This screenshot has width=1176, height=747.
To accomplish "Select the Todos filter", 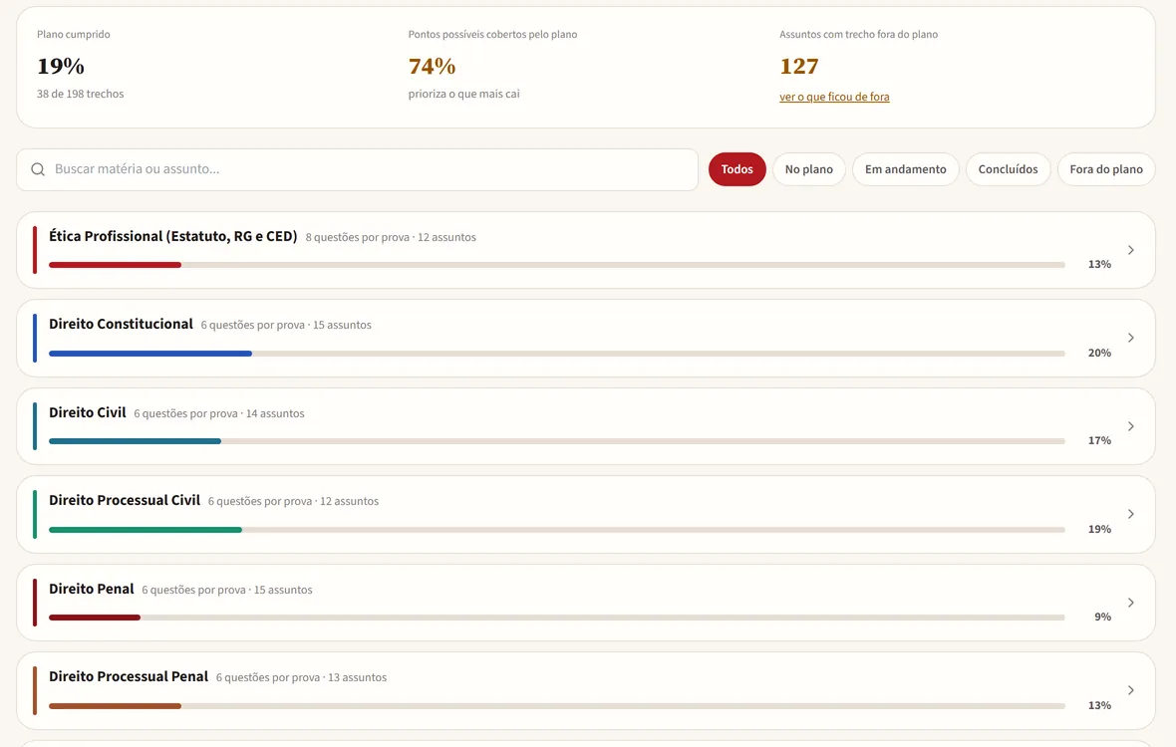I will pyautogui.click(x=736, y=169).
